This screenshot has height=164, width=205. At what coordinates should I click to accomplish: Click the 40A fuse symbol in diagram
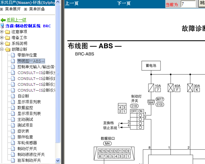(x=171, y=88)
